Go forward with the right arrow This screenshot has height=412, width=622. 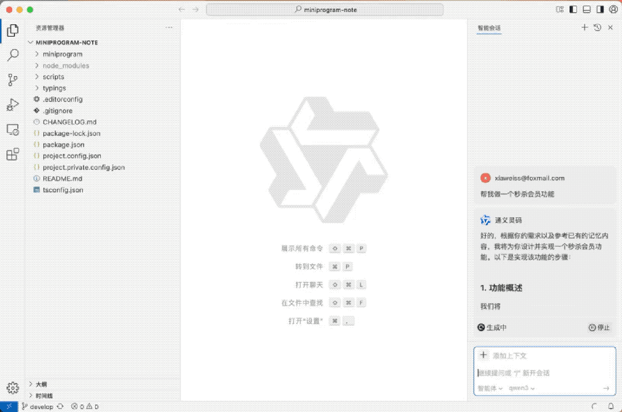(195, 10)
